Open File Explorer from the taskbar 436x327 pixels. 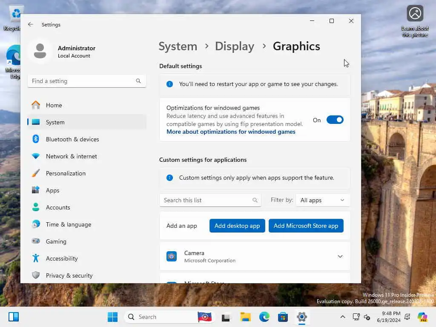(246, 317)
